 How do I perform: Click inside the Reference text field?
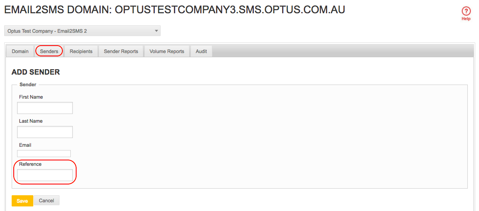45,175
